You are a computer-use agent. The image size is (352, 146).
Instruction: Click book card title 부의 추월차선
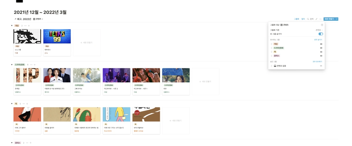pyautogui.click(x=139, y=128)
